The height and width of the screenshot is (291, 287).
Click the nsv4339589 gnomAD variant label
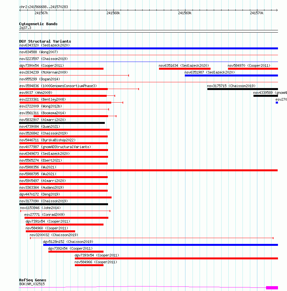270,93
